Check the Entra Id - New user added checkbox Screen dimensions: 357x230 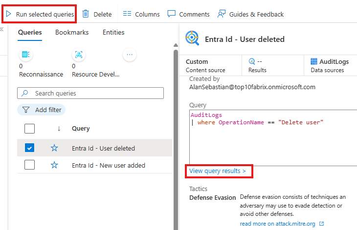click(30, 165)
